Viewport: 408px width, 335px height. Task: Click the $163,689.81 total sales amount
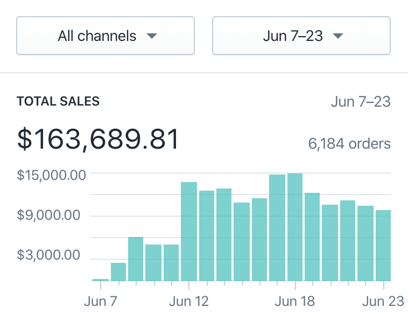[98, 139]
